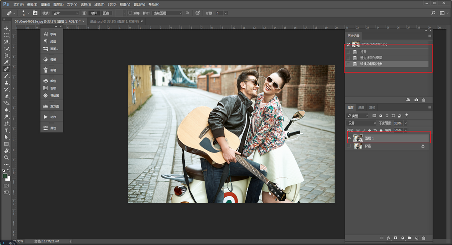Screen dimensions: 452x245
Task: Select the Move tool
Action: click(x=6, y=28)
